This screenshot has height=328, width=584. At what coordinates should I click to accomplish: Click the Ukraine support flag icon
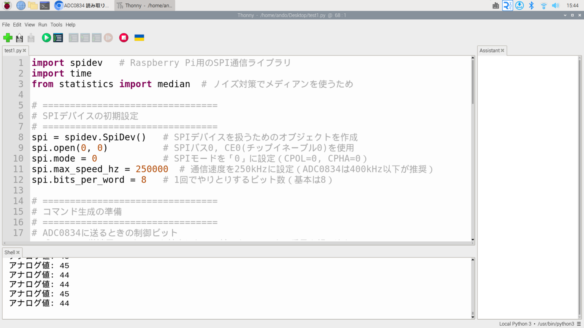[139, 38]
